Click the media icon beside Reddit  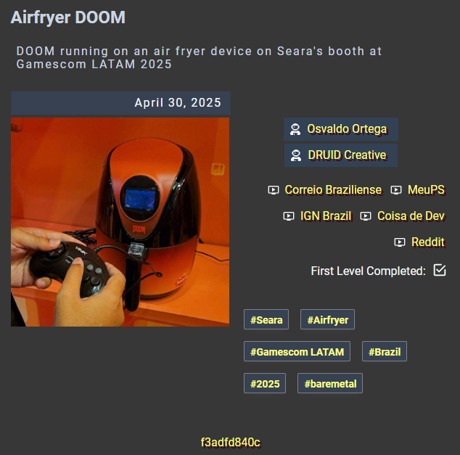[x=400, y=242]
